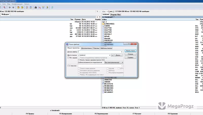Click the 'Начать поиск' button
The width and height of the screenshot is (203, 115).
130,51
